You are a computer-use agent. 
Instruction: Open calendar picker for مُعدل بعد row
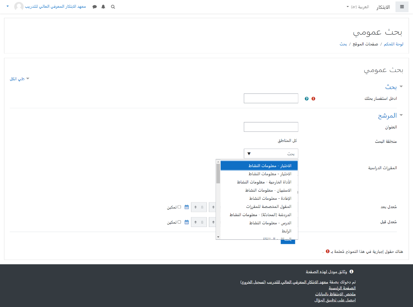coord(187,207)
